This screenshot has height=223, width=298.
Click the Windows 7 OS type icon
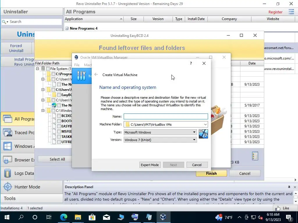coord(203,134)
